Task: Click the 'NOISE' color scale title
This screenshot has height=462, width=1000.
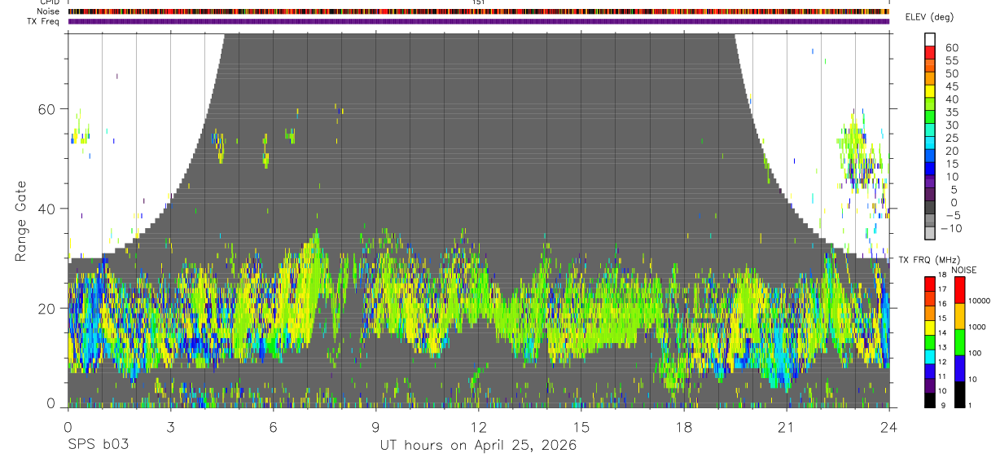Action: point(964,270)
